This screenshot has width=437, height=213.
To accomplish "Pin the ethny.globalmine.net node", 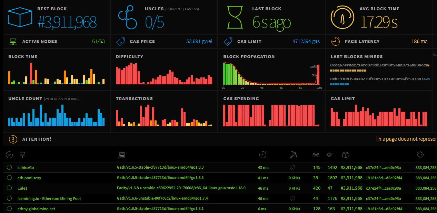I will pos(9,209).
